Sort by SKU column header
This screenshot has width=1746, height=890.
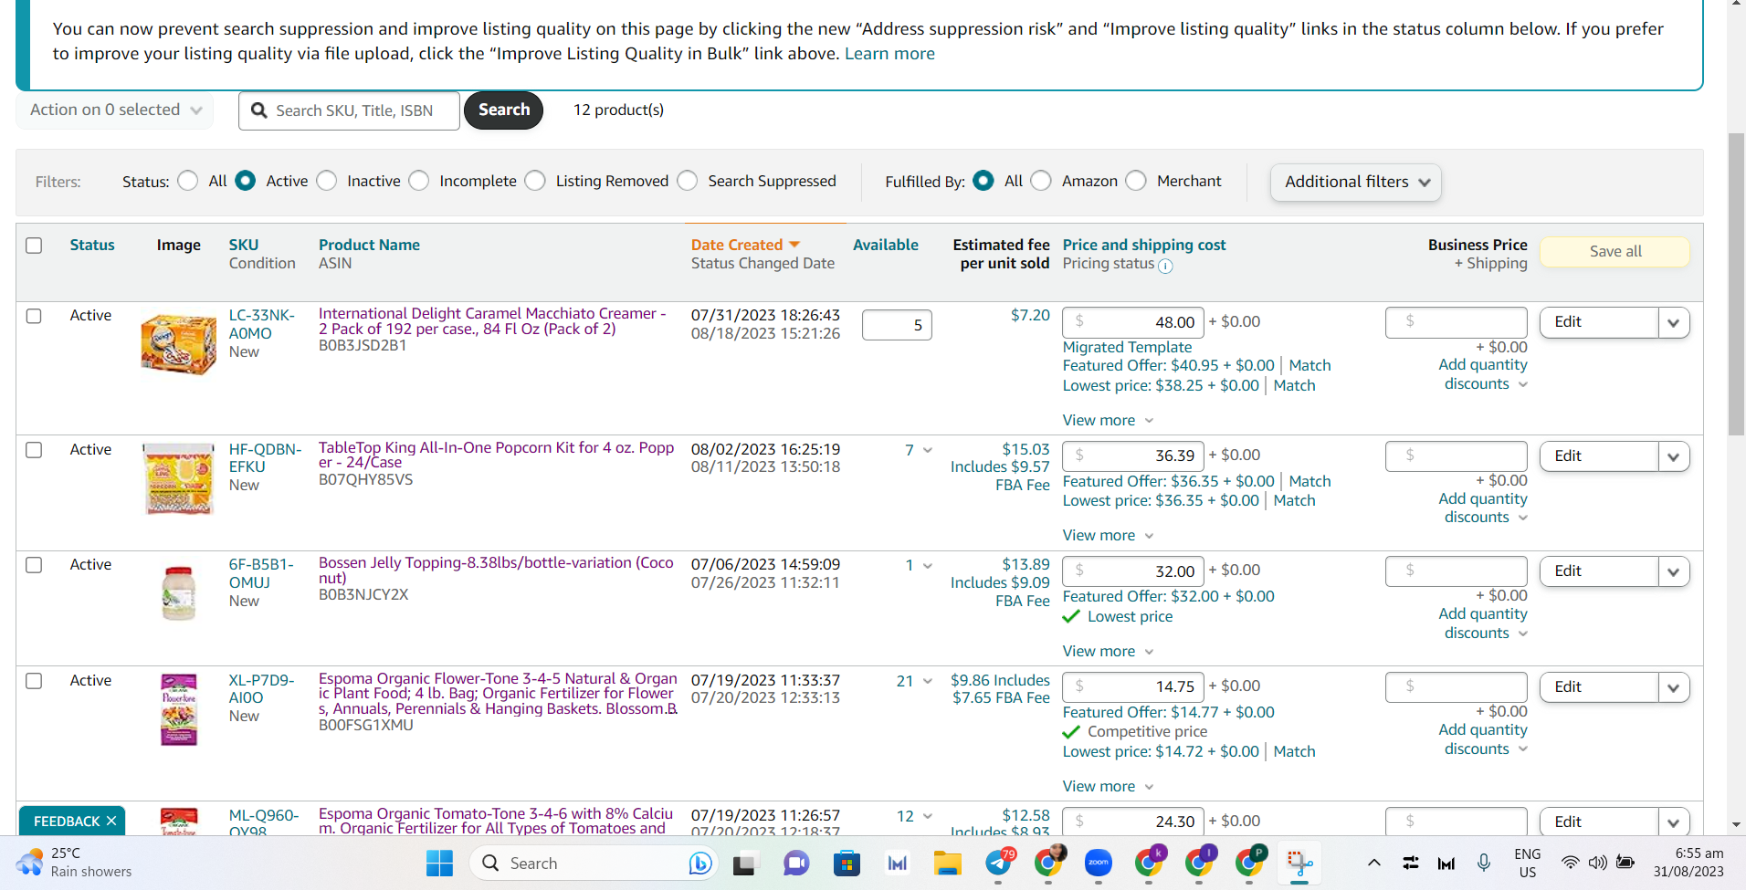pos(244,245)
